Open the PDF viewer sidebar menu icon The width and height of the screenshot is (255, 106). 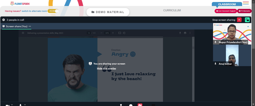point(23,33)
